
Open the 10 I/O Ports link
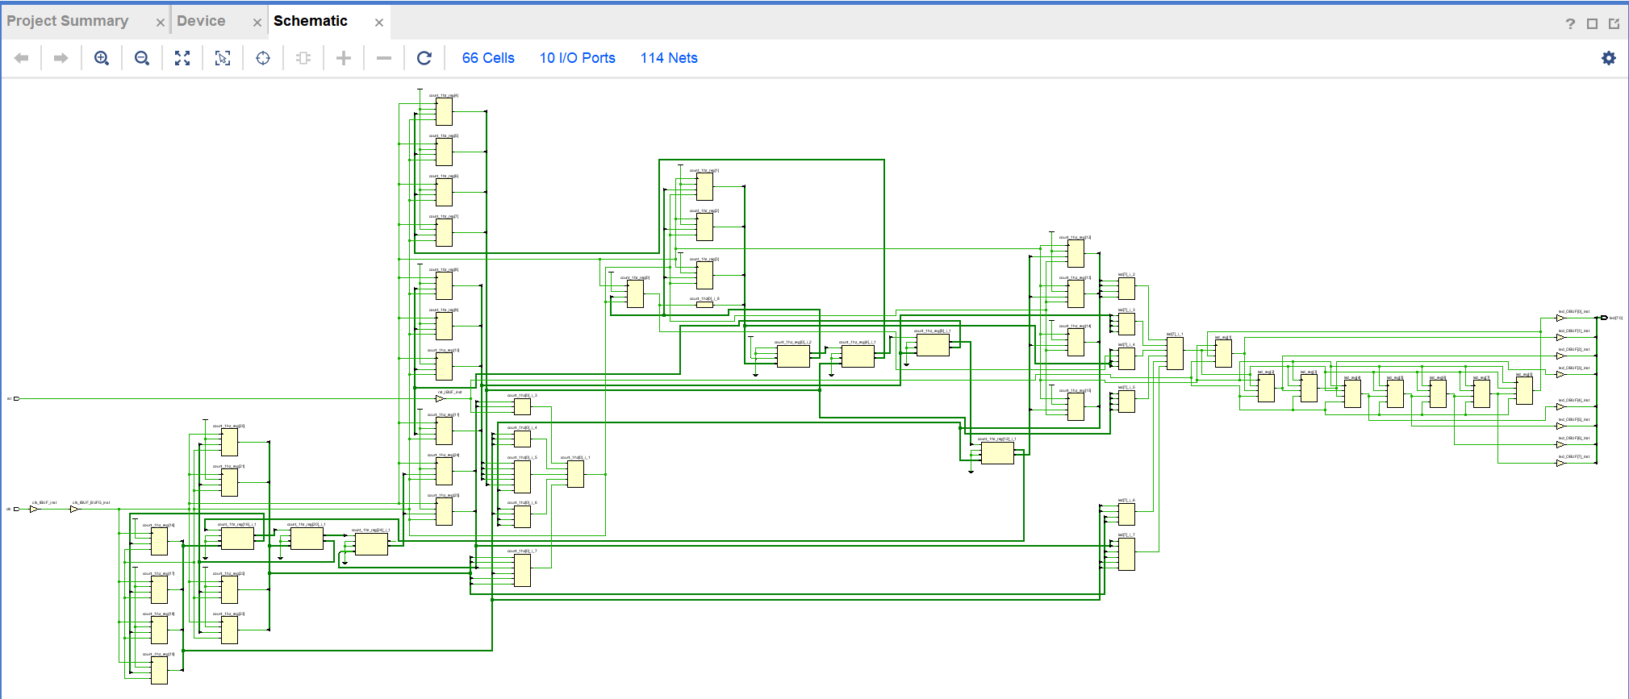[x=577, y=58]
